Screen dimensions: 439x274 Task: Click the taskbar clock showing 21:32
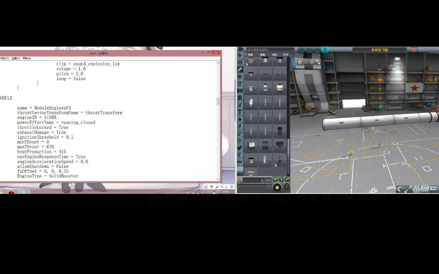pos(225,192)
